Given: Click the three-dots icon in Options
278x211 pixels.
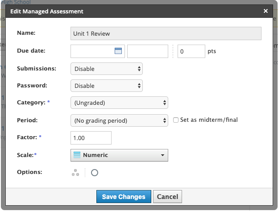Looking at the screenshot, I should 75,173.
